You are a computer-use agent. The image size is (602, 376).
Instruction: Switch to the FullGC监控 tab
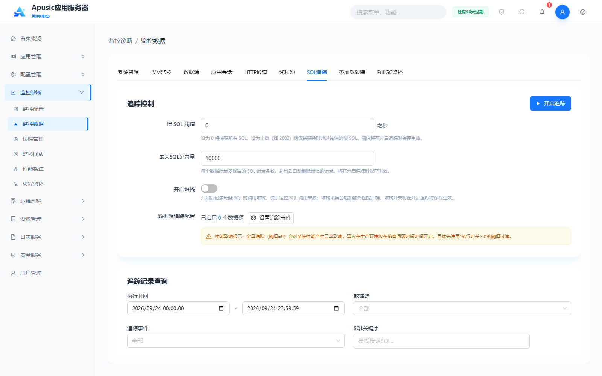pyautogui.click(x=390, y=72)
